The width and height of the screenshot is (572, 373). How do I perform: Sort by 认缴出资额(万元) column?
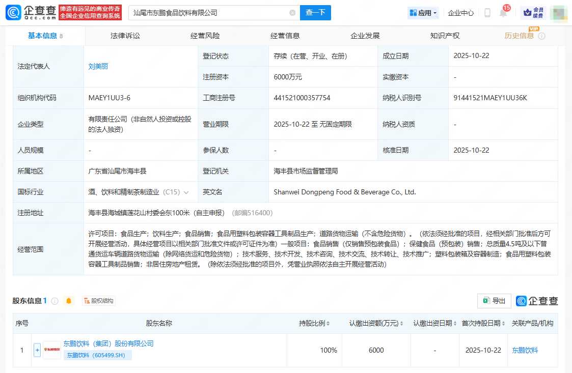pos(376,323)
